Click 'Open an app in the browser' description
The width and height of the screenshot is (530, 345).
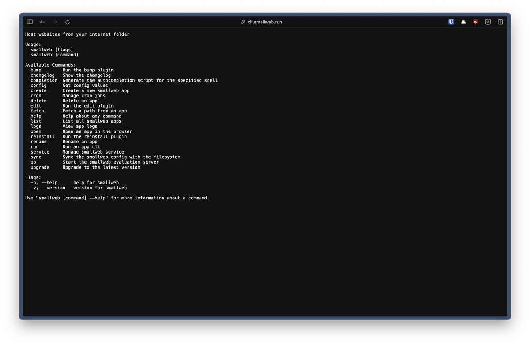pos(97,131)
